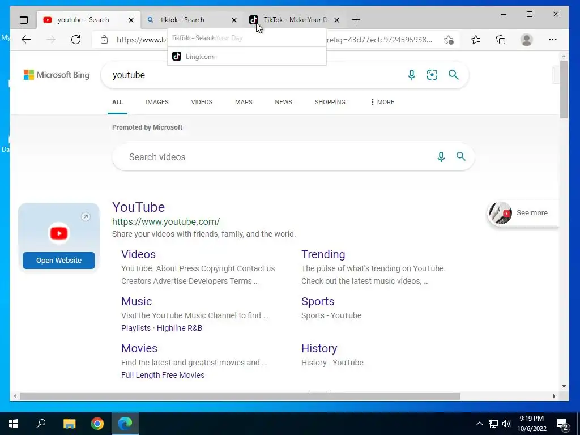Go back with the back arrow
This screenshot has width=580, height=435.
(x=26, y=40)
